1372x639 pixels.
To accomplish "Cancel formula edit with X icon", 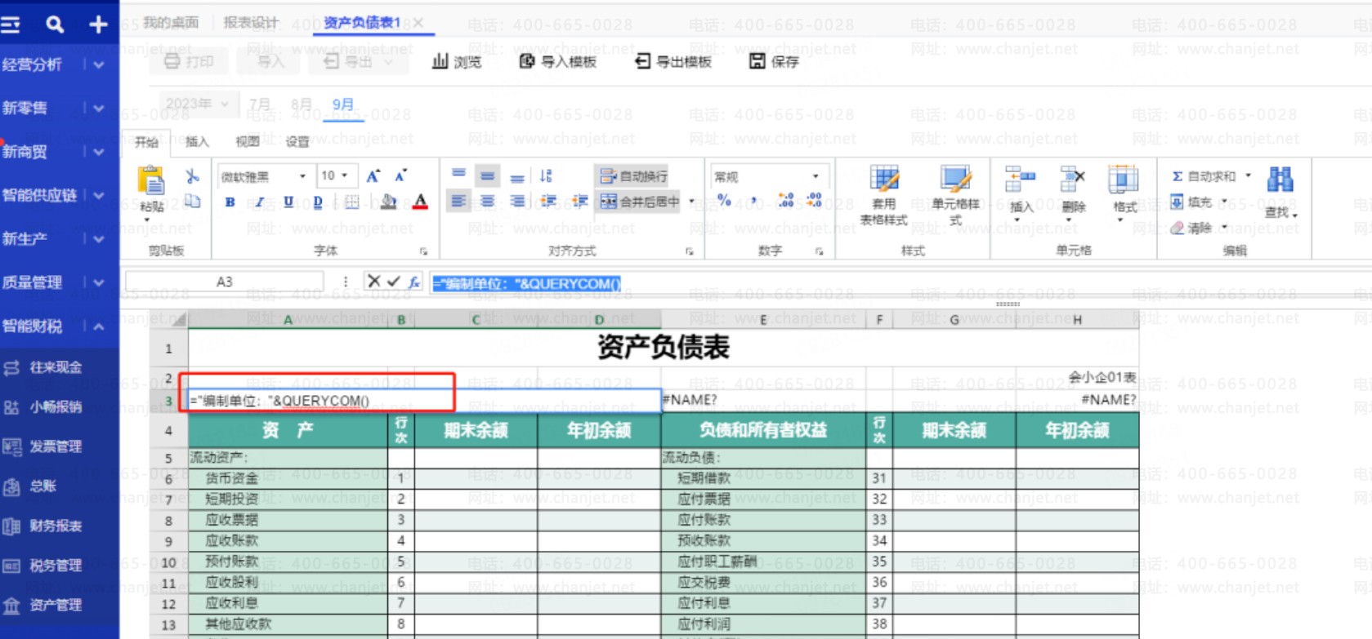I will (374, 282).
